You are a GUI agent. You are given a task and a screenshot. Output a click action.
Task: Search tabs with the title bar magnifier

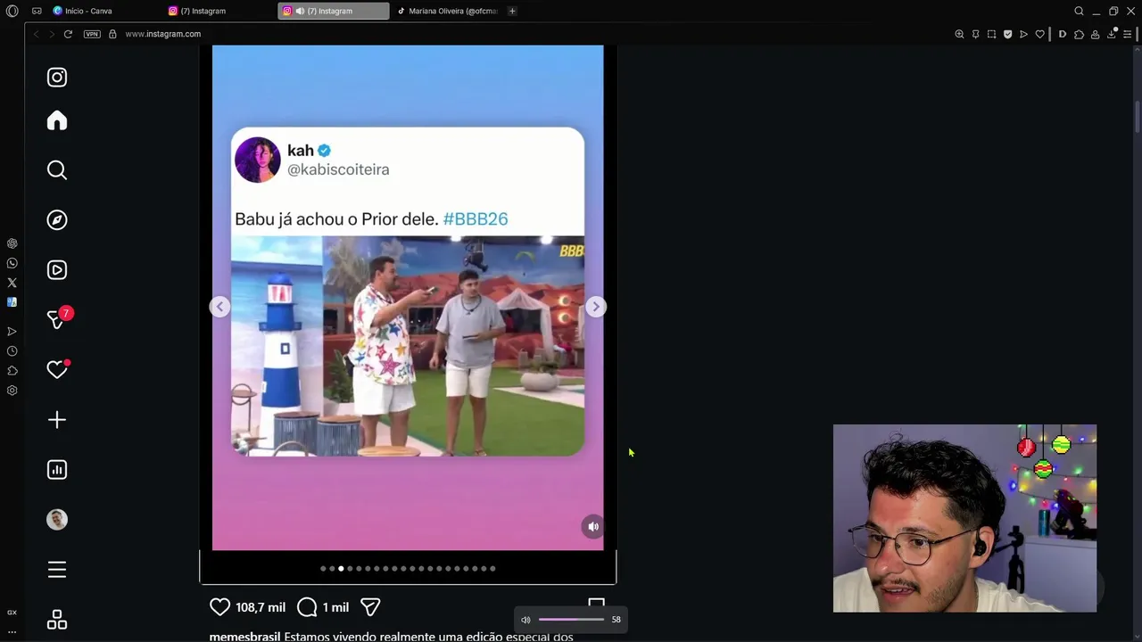(x=1079, y=11)
